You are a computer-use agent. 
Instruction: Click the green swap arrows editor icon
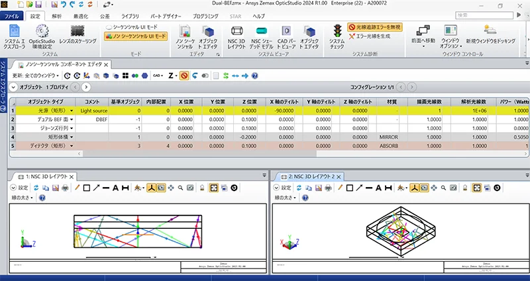click(226, 76)
